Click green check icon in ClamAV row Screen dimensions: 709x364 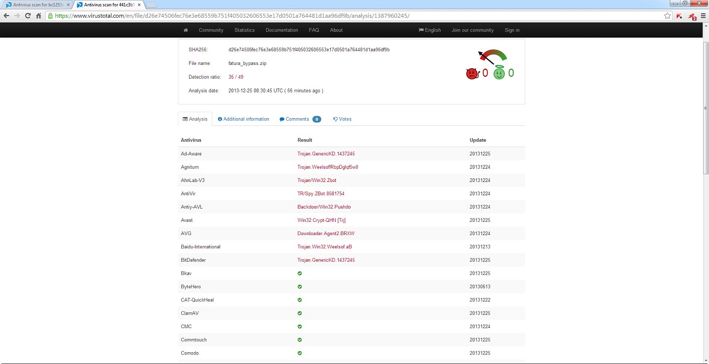[x=300, y=313]
